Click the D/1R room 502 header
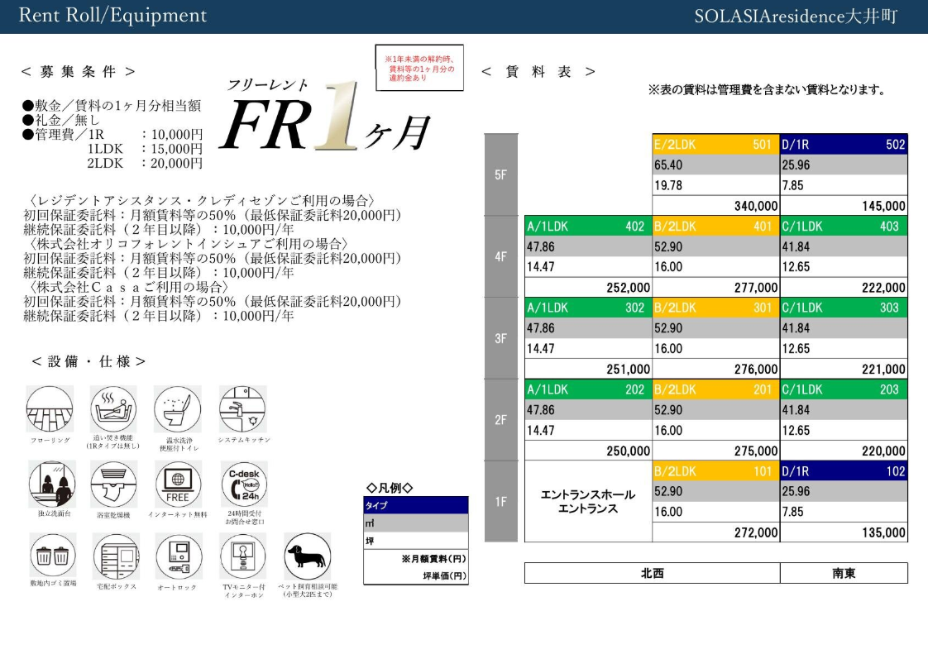 point(843,145)
